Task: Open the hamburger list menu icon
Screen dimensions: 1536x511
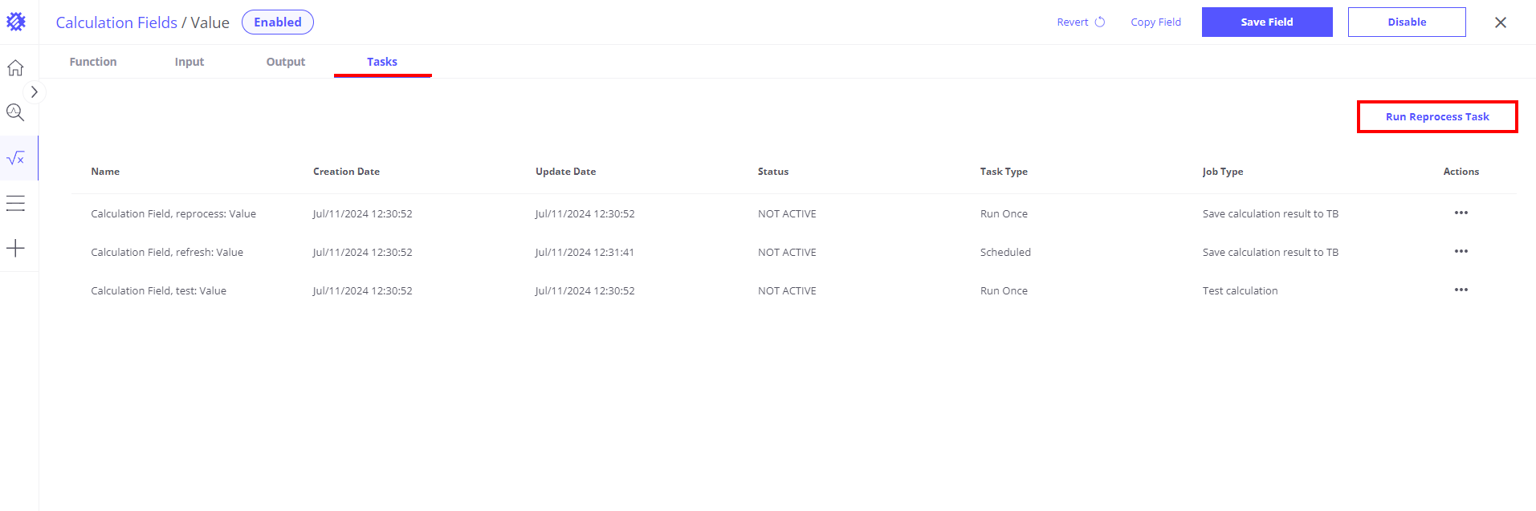Action: (15, 204)
